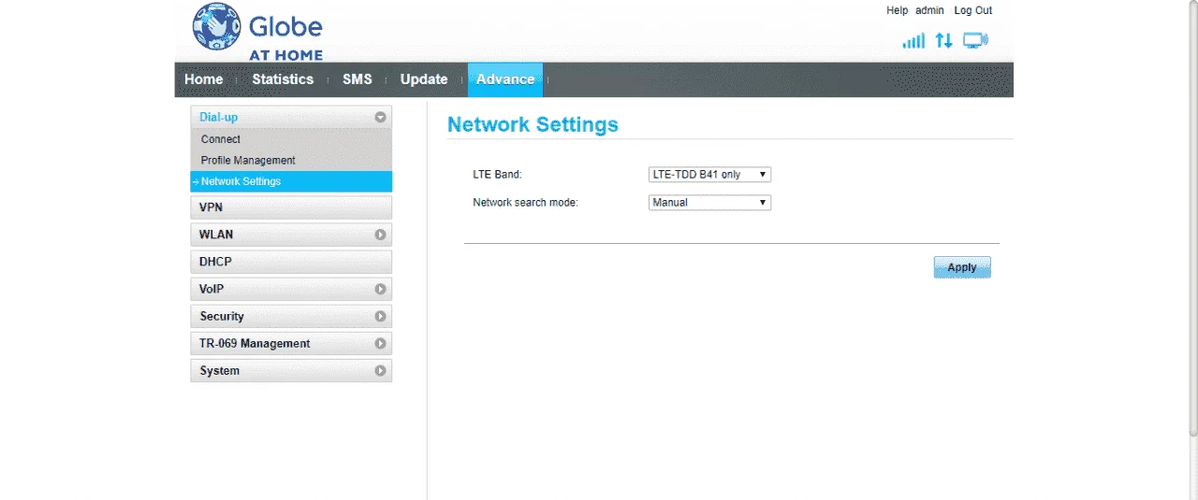Screen dimensions: 1198x500
Task: Select Network Settings in the sidebar
Action: point(291,181)
